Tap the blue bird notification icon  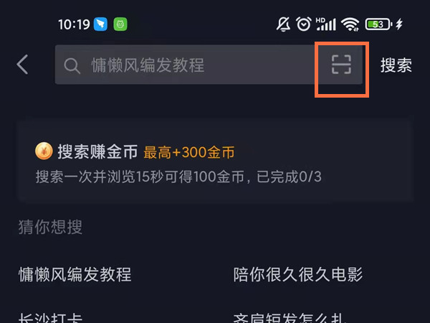point(100,24)
